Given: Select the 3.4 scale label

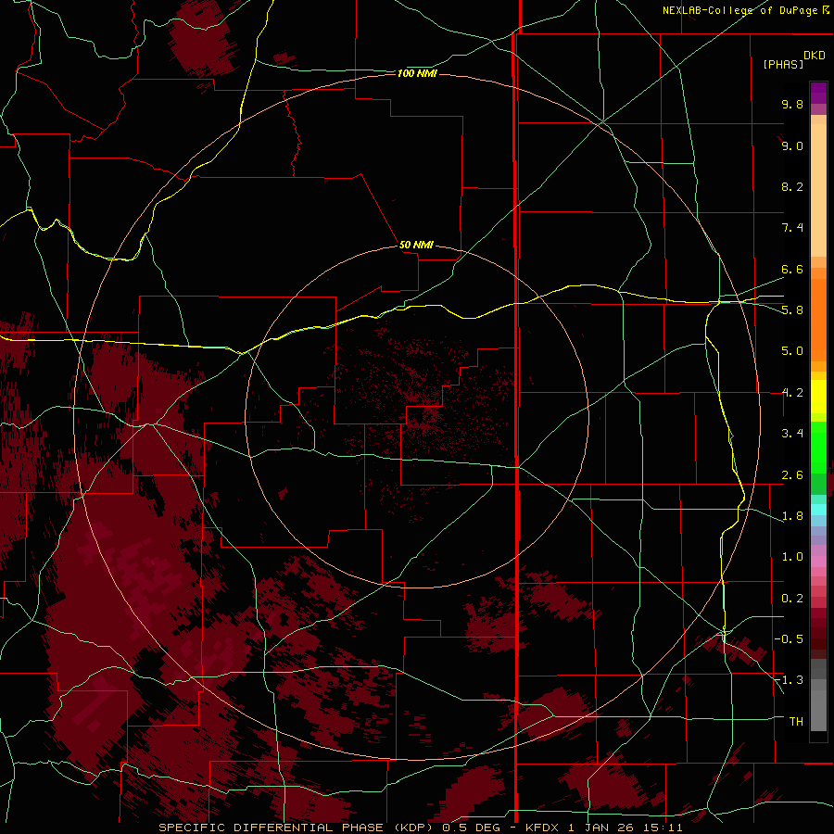Looking at the screenshot, I should 792,434.
